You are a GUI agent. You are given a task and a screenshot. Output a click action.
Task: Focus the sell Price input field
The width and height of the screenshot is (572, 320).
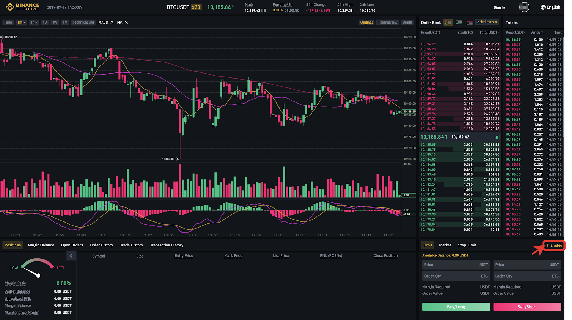pyautogui.click(x=527, y=265)
